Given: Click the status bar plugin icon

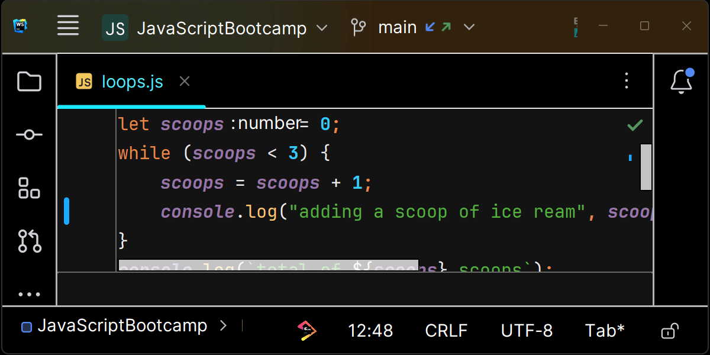Looking at the screenshot, I should [306, 330].
